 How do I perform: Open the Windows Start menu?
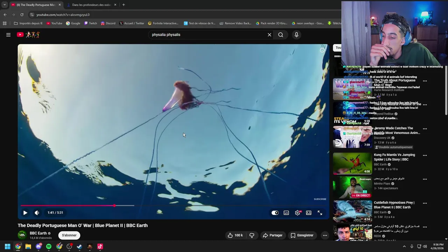click(7, 246)
